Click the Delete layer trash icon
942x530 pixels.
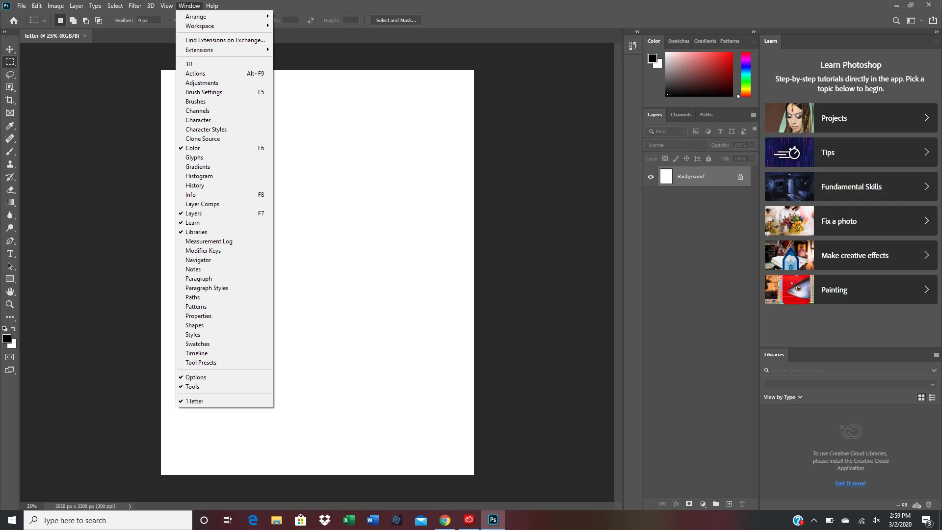pyautogui.click(x=742, y=504)
